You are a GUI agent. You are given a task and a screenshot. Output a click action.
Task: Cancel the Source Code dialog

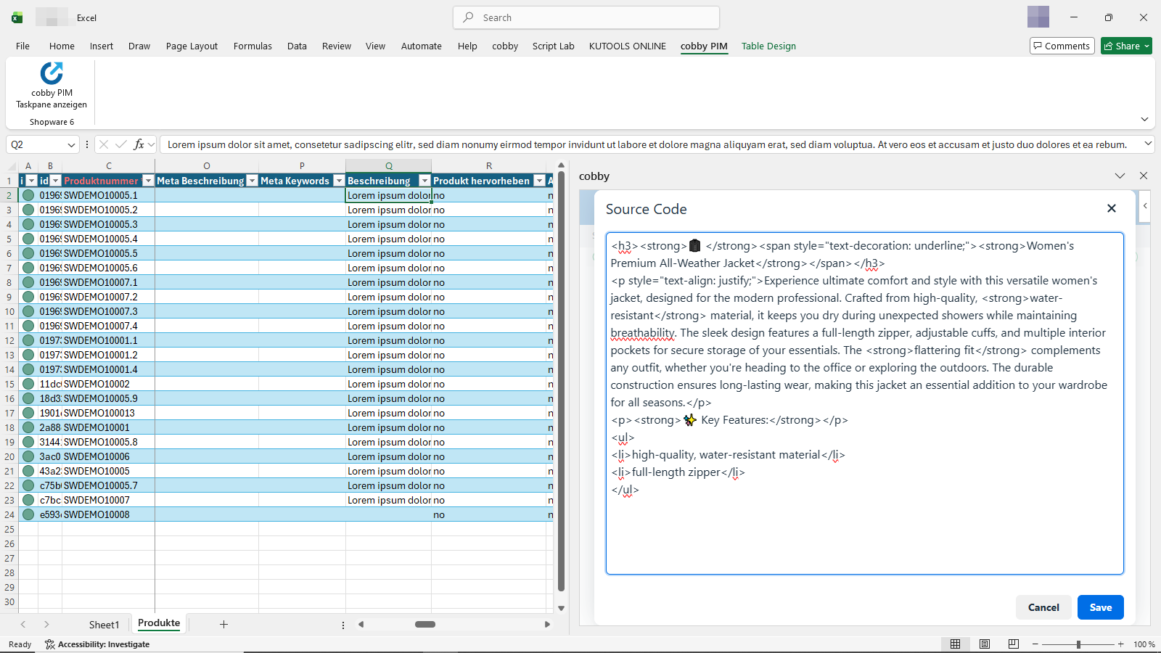(1043, 607)
